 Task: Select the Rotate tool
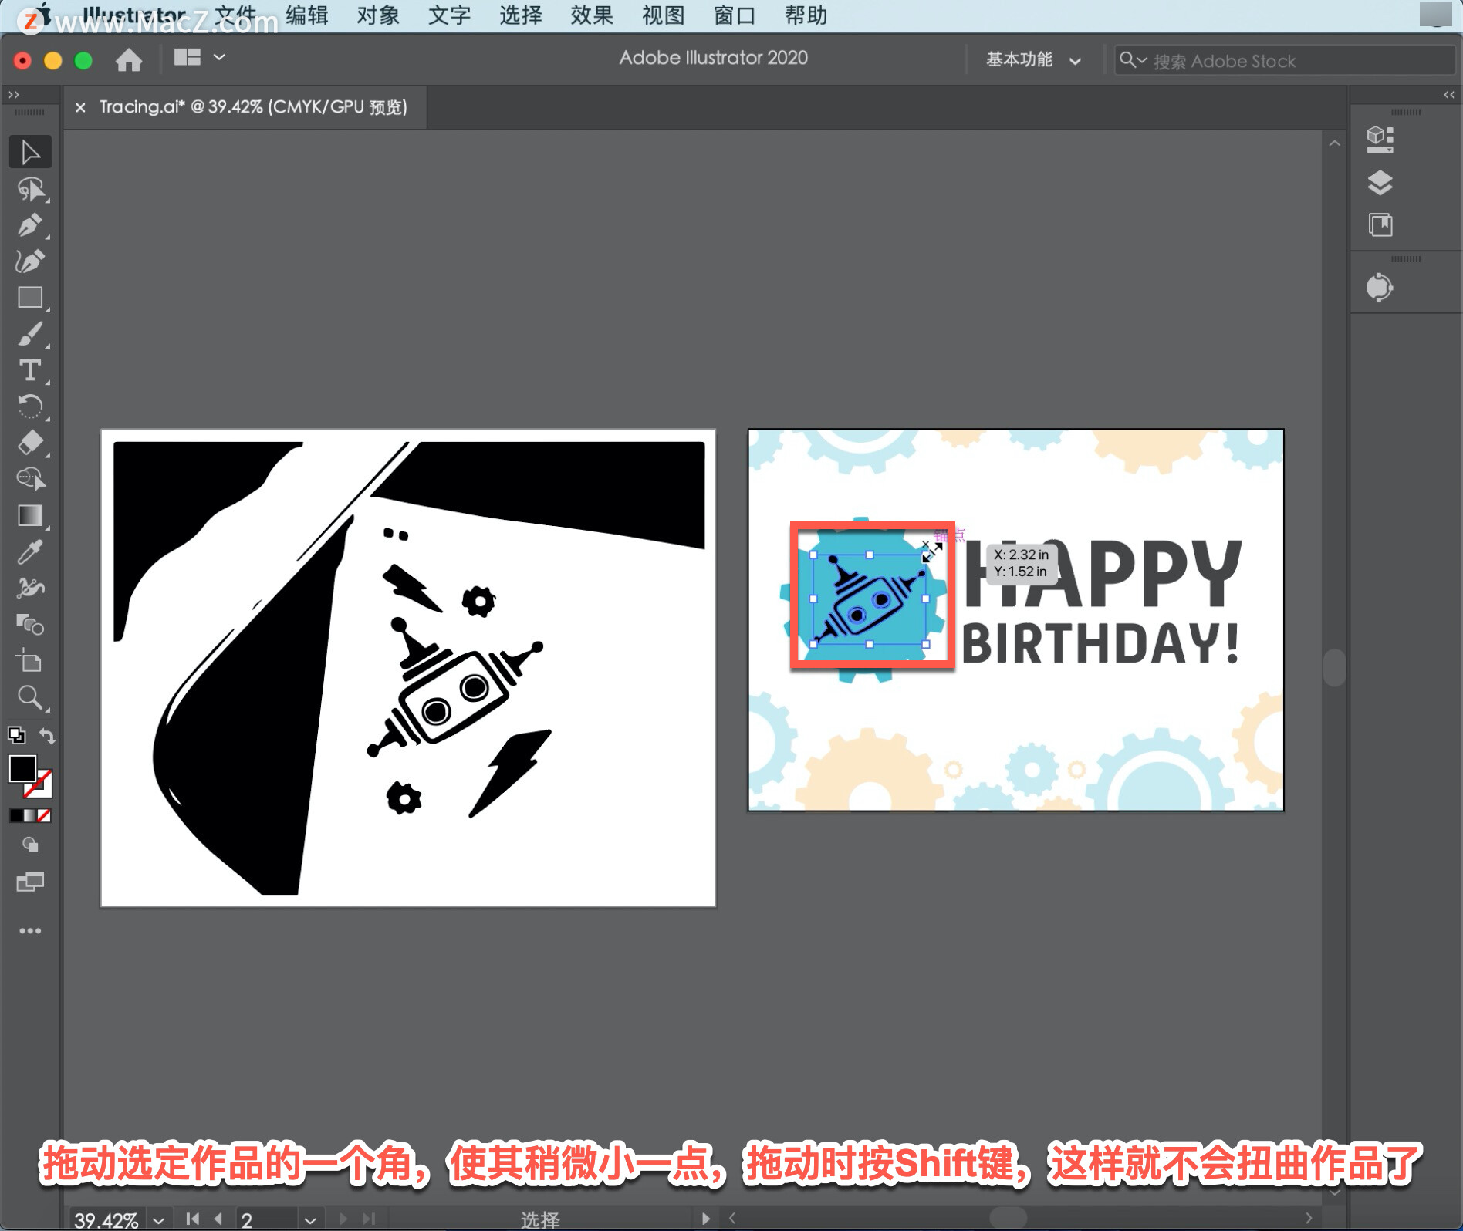coord(30,406)
